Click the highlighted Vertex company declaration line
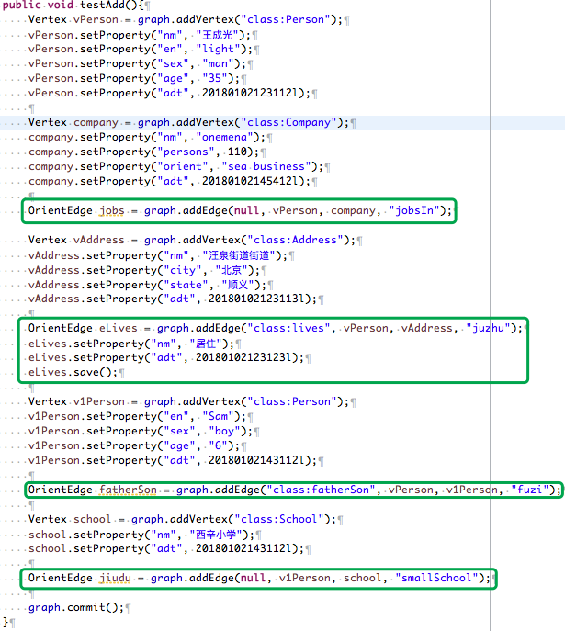The image size is (565, 631). click(188, 122)
